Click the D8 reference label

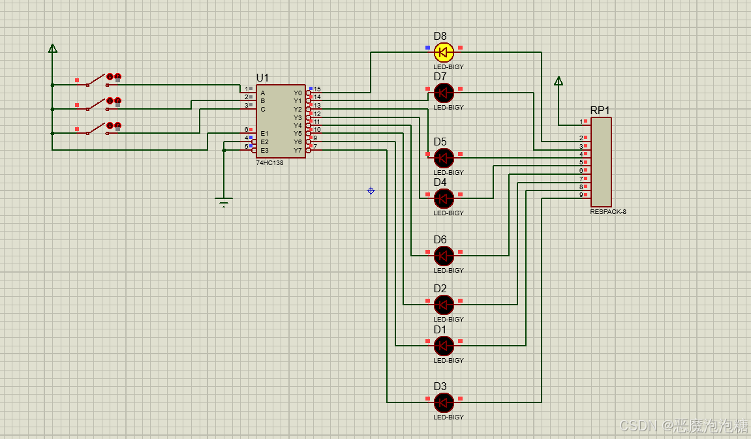coord(440,36)
